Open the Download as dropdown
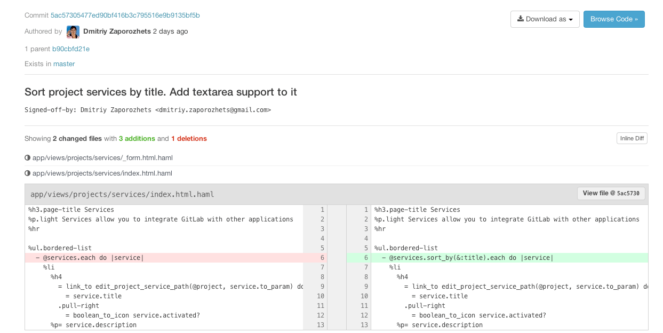This screenshot has width=663, height=333. pos(545,19)
